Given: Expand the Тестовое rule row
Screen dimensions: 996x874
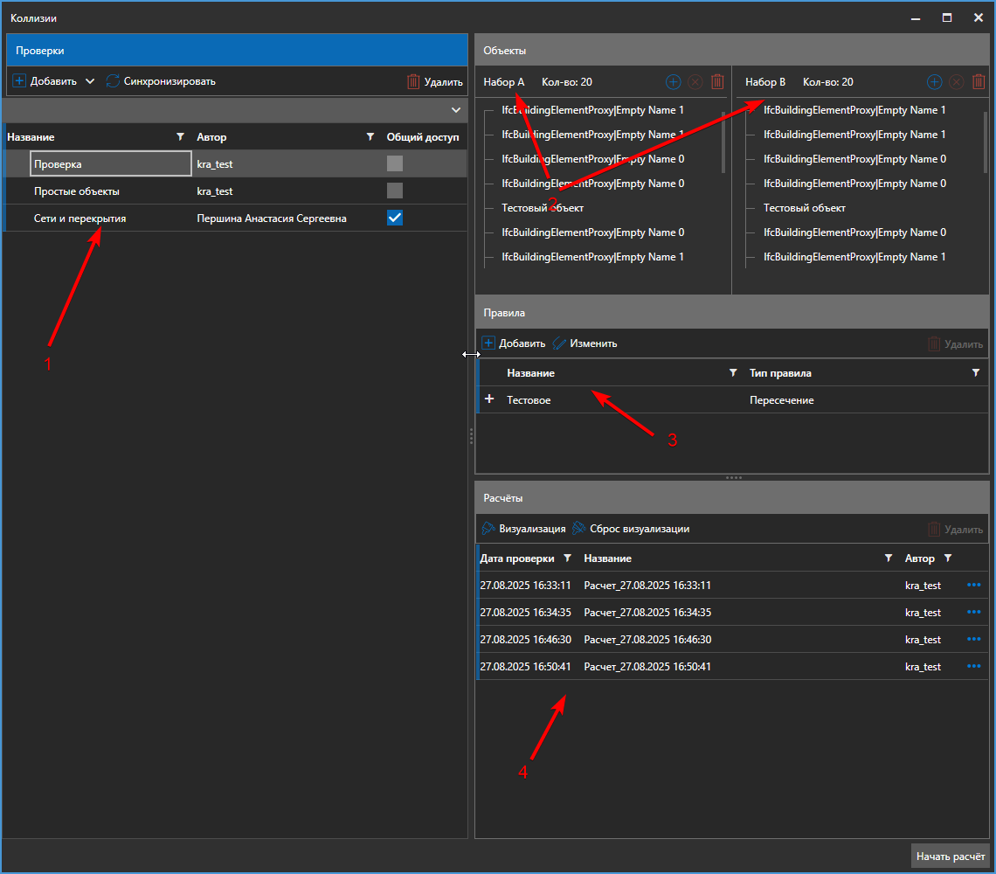Looking at the screenshot, I should 489,399.
